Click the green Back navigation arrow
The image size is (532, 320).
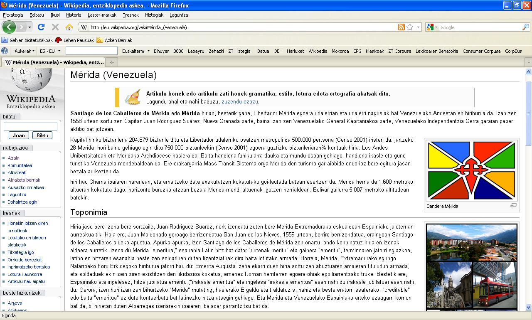pyautogui.click(x=9, y=27)
